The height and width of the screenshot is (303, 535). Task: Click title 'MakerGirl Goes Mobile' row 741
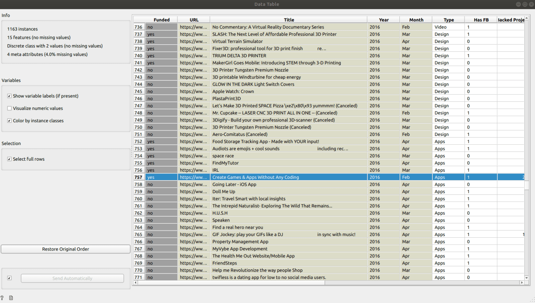tap(277, 63)
